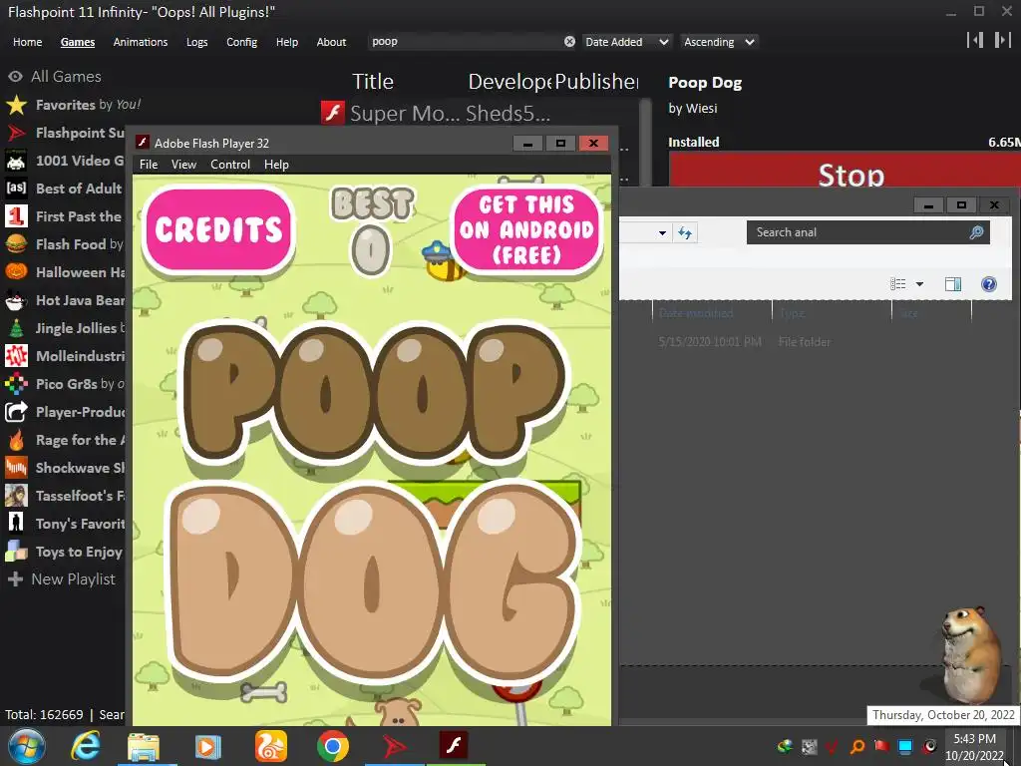Click the star icon for Favorites playlist
The image size is (1021, 766).
[x=16, y=105]
